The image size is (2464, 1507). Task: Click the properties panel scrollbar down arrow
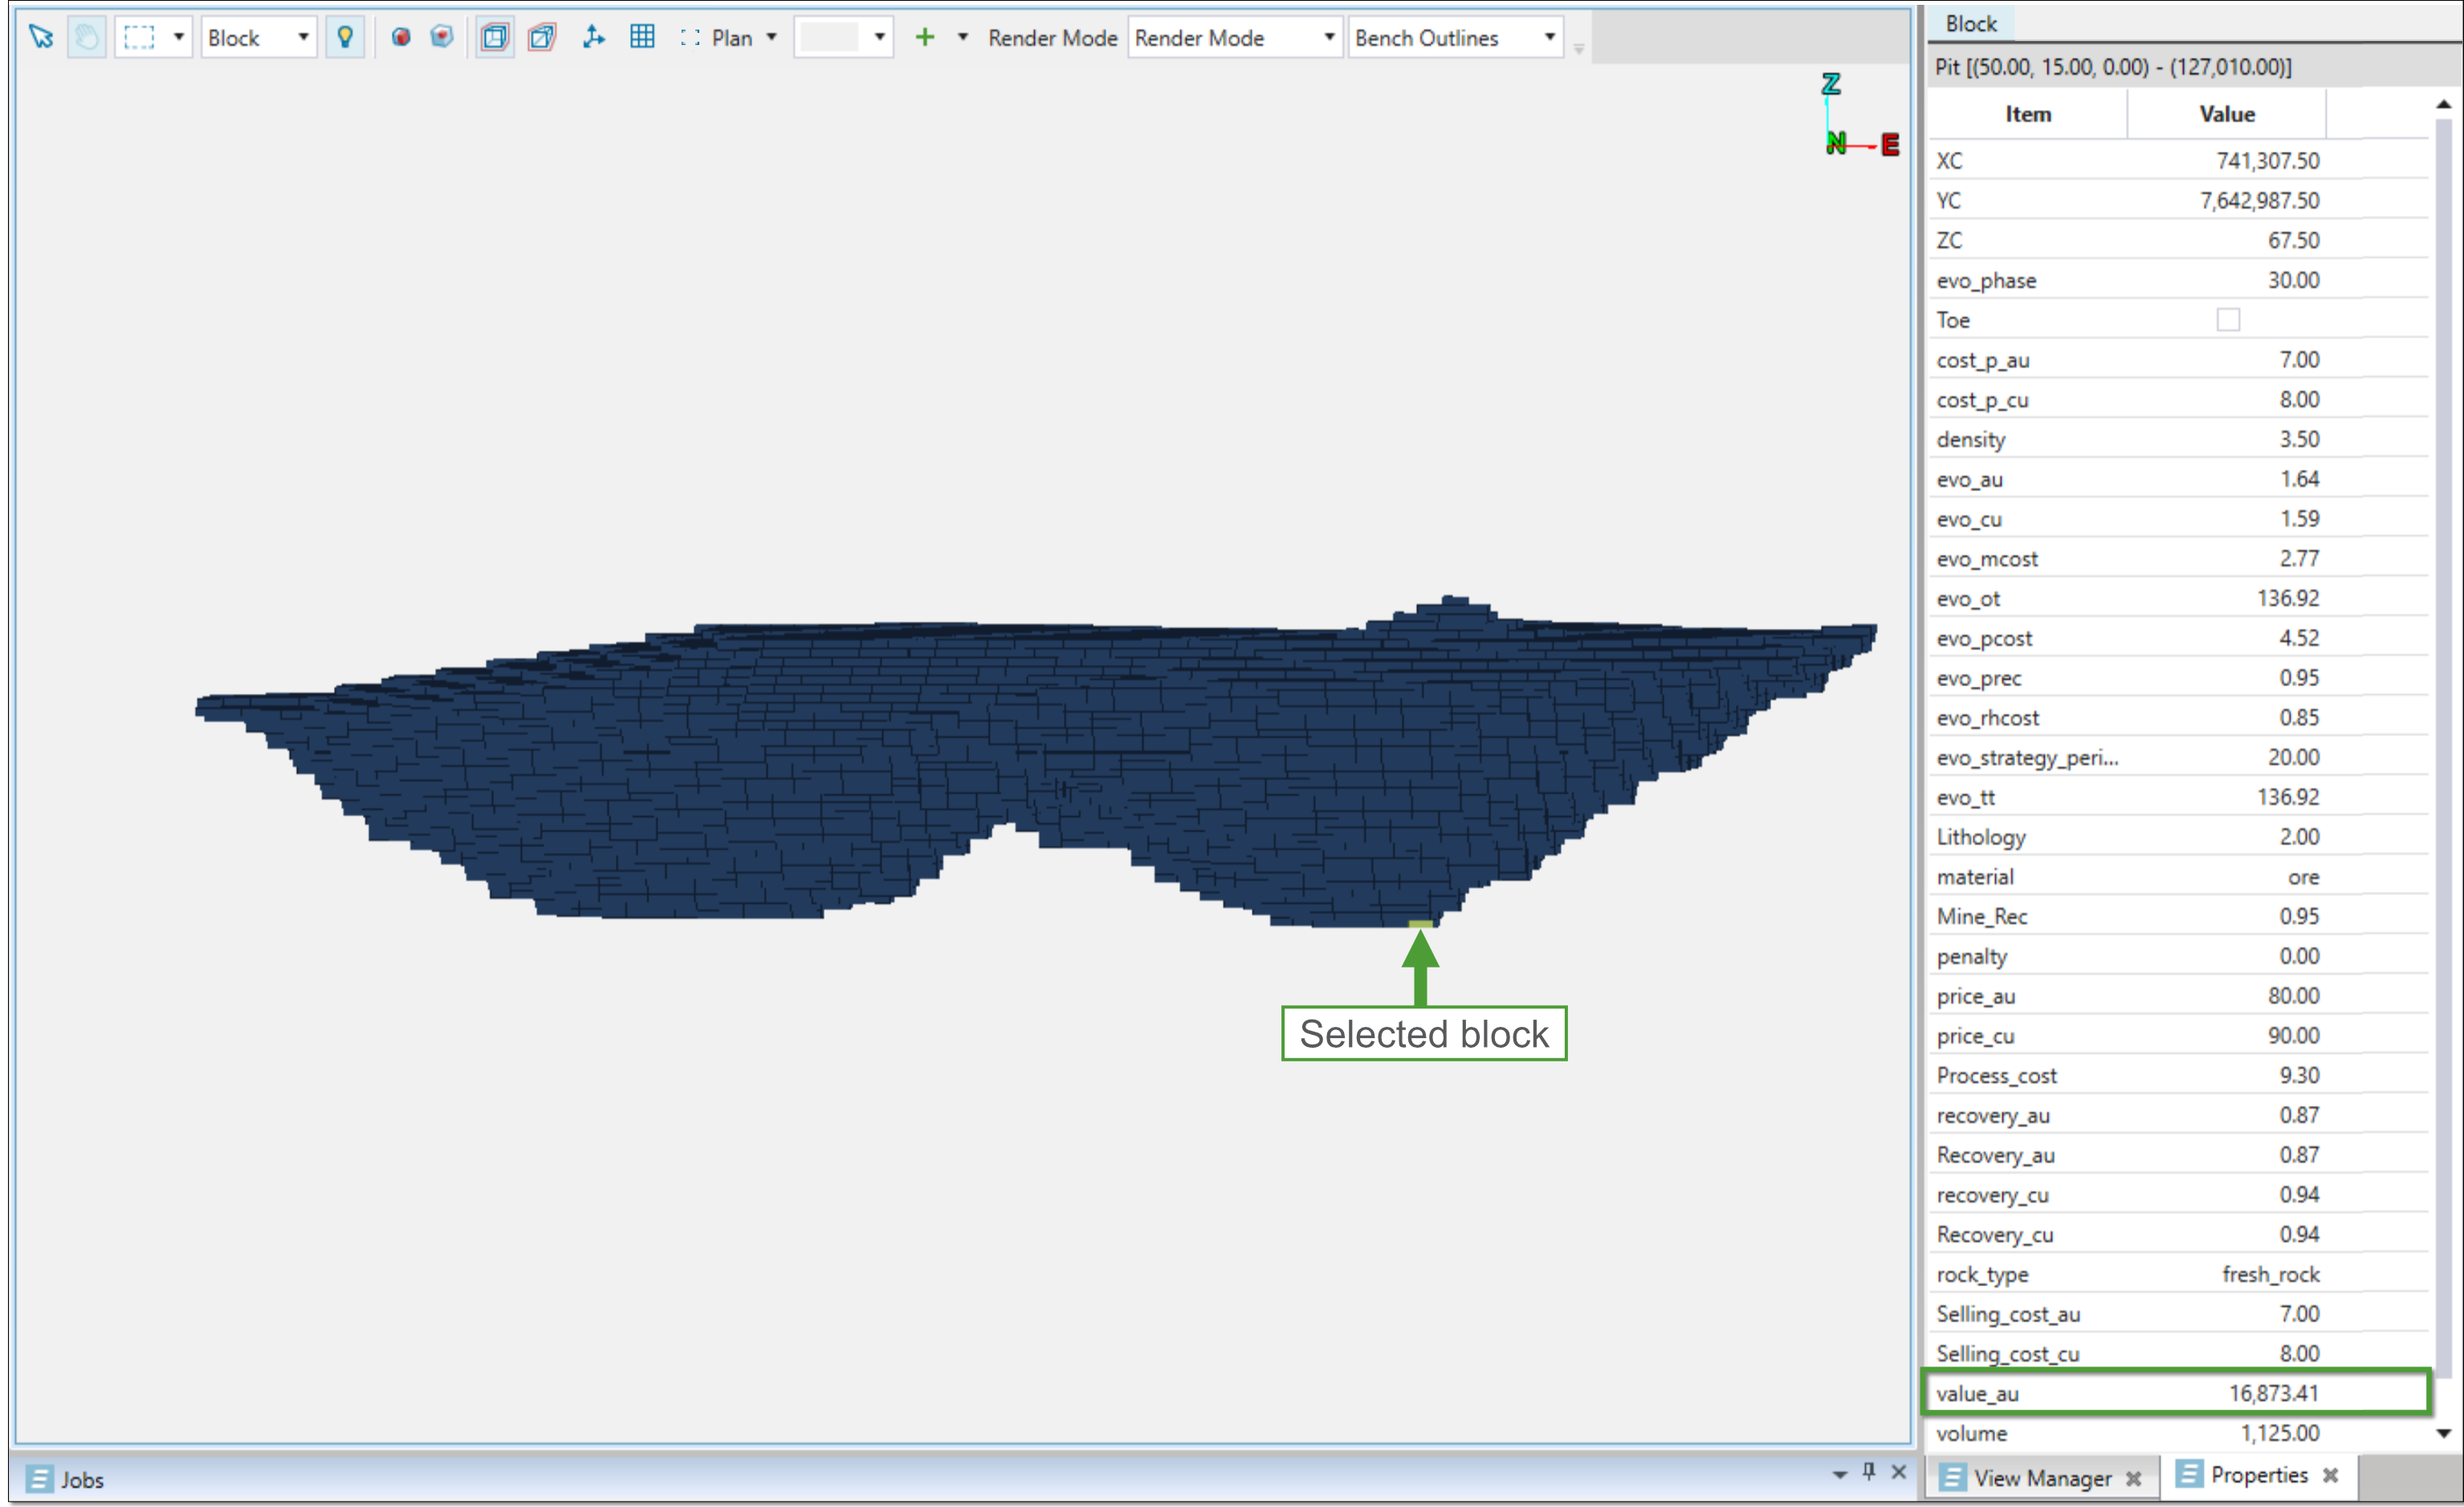coord(2443,1433)
